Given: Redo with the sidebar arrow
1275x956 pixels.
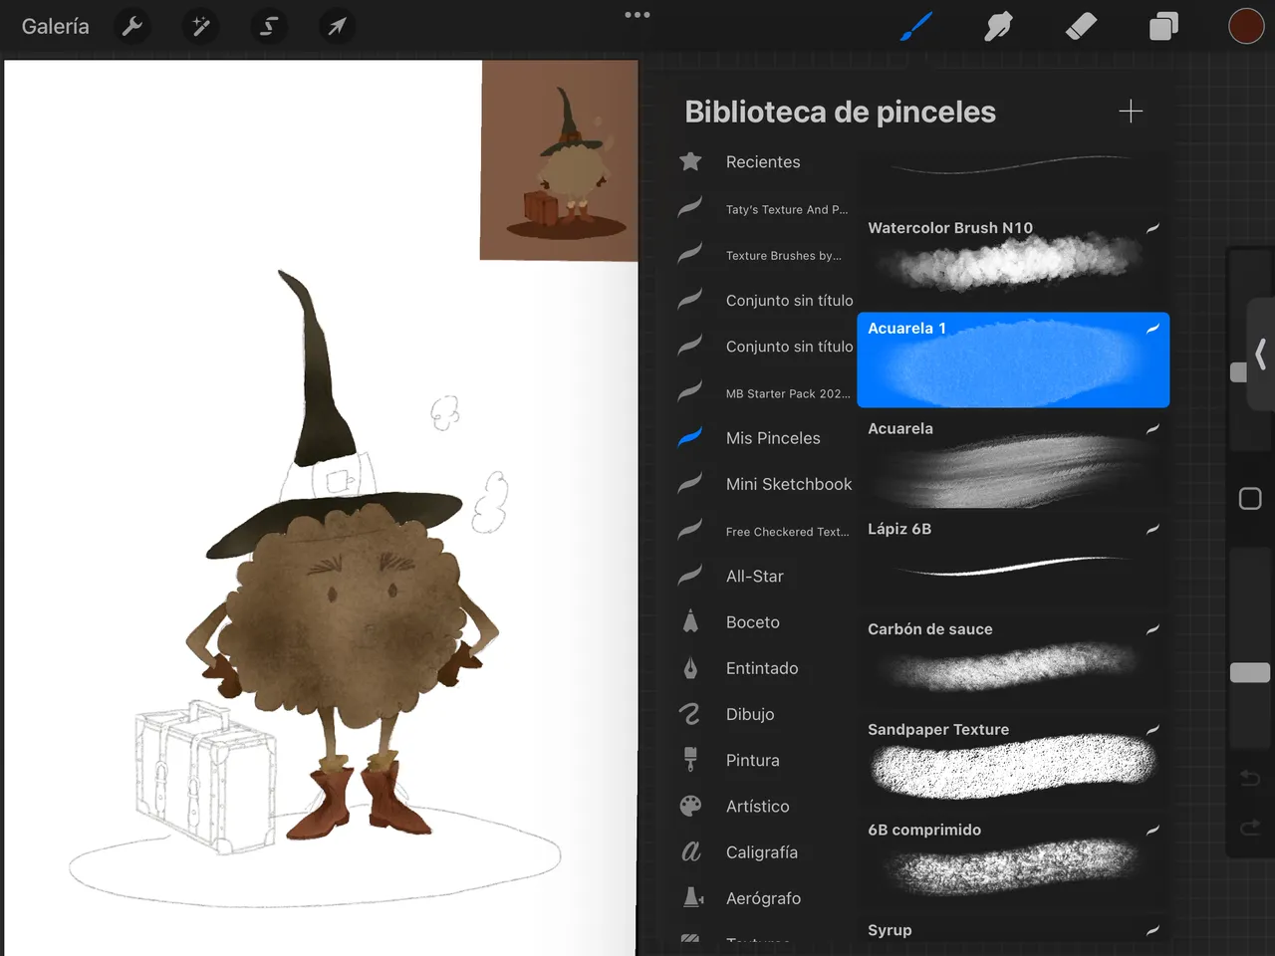Looking at the screenshot, I should pos(1250,828).
